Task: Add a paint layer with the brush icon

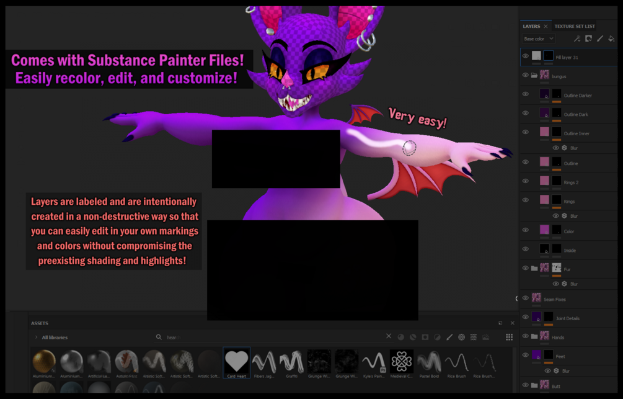Action: (x=600, y=38)
